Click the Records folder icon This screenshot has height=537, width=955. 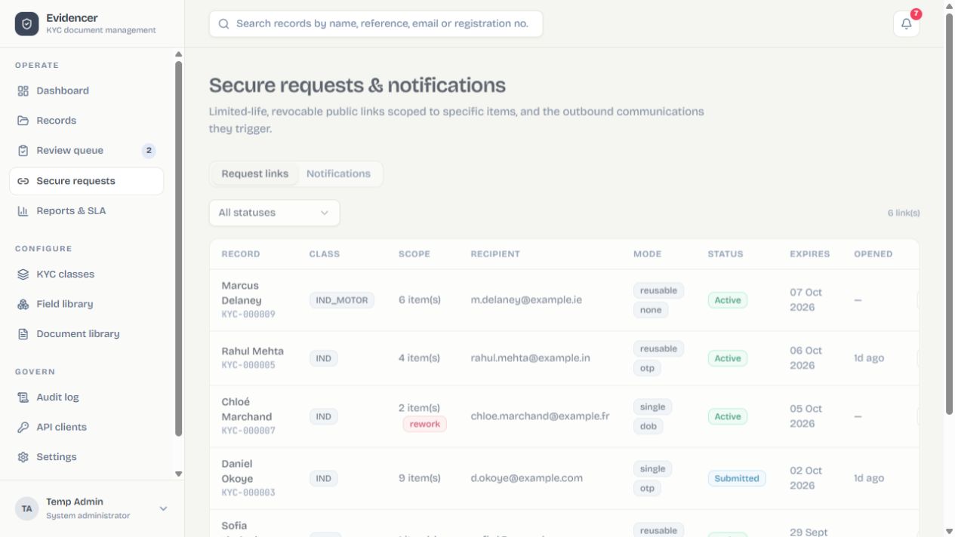tap(23, 121)
